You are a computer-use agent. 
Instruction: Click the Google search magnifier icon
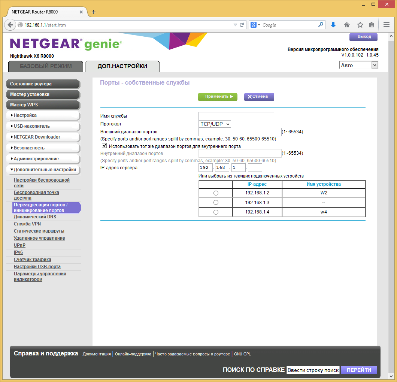[320, 25]
